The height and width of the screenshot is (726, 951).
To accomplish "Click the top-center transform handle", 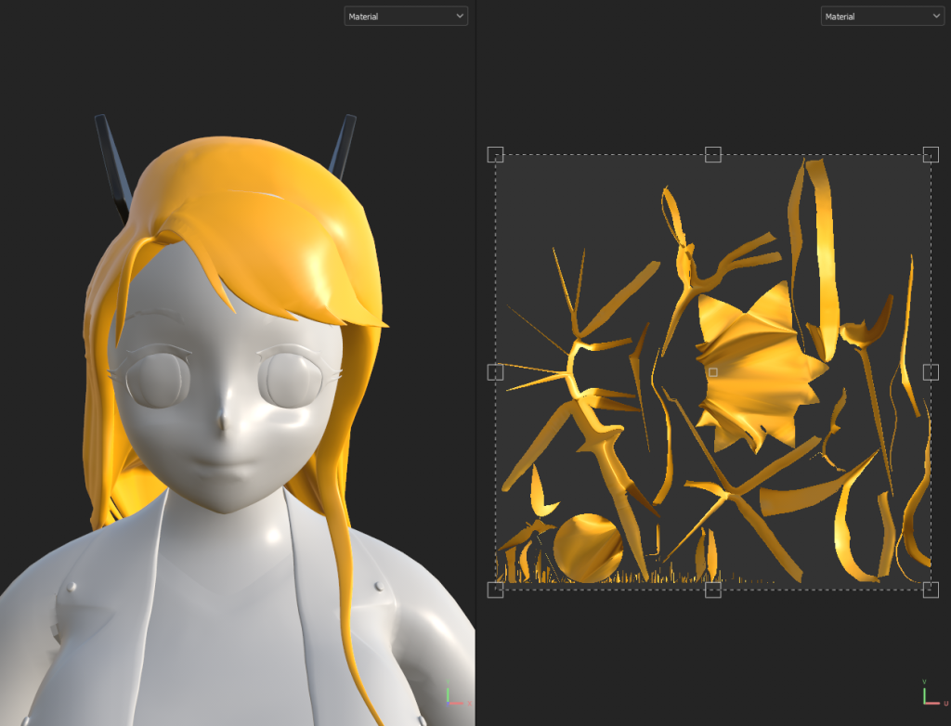I will pyautogui.click(x=712, y=154).
